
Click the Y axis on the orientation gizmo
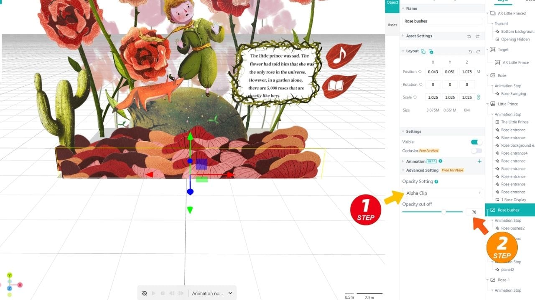coord(9,275)
